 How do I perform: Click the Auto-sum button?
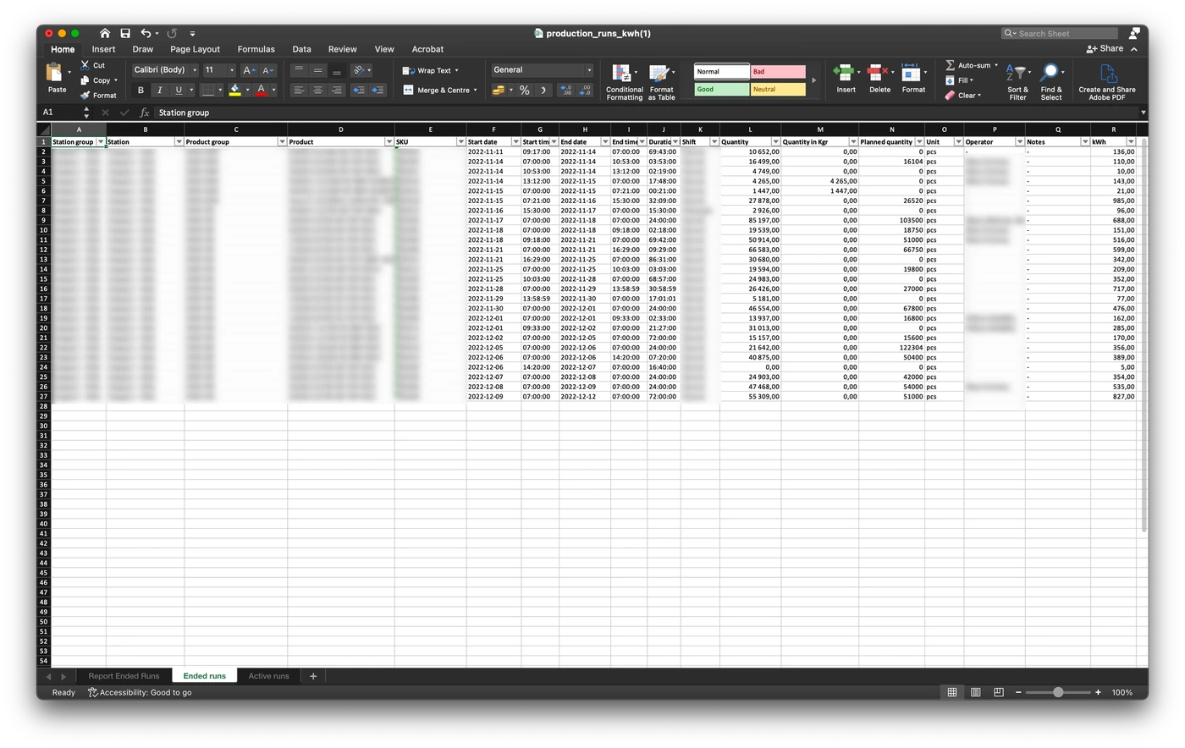click(x=971, y=65)
